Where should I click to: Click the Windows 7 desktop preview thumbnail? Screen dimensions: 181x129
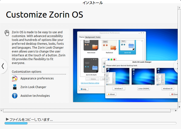tap(118, 76)
